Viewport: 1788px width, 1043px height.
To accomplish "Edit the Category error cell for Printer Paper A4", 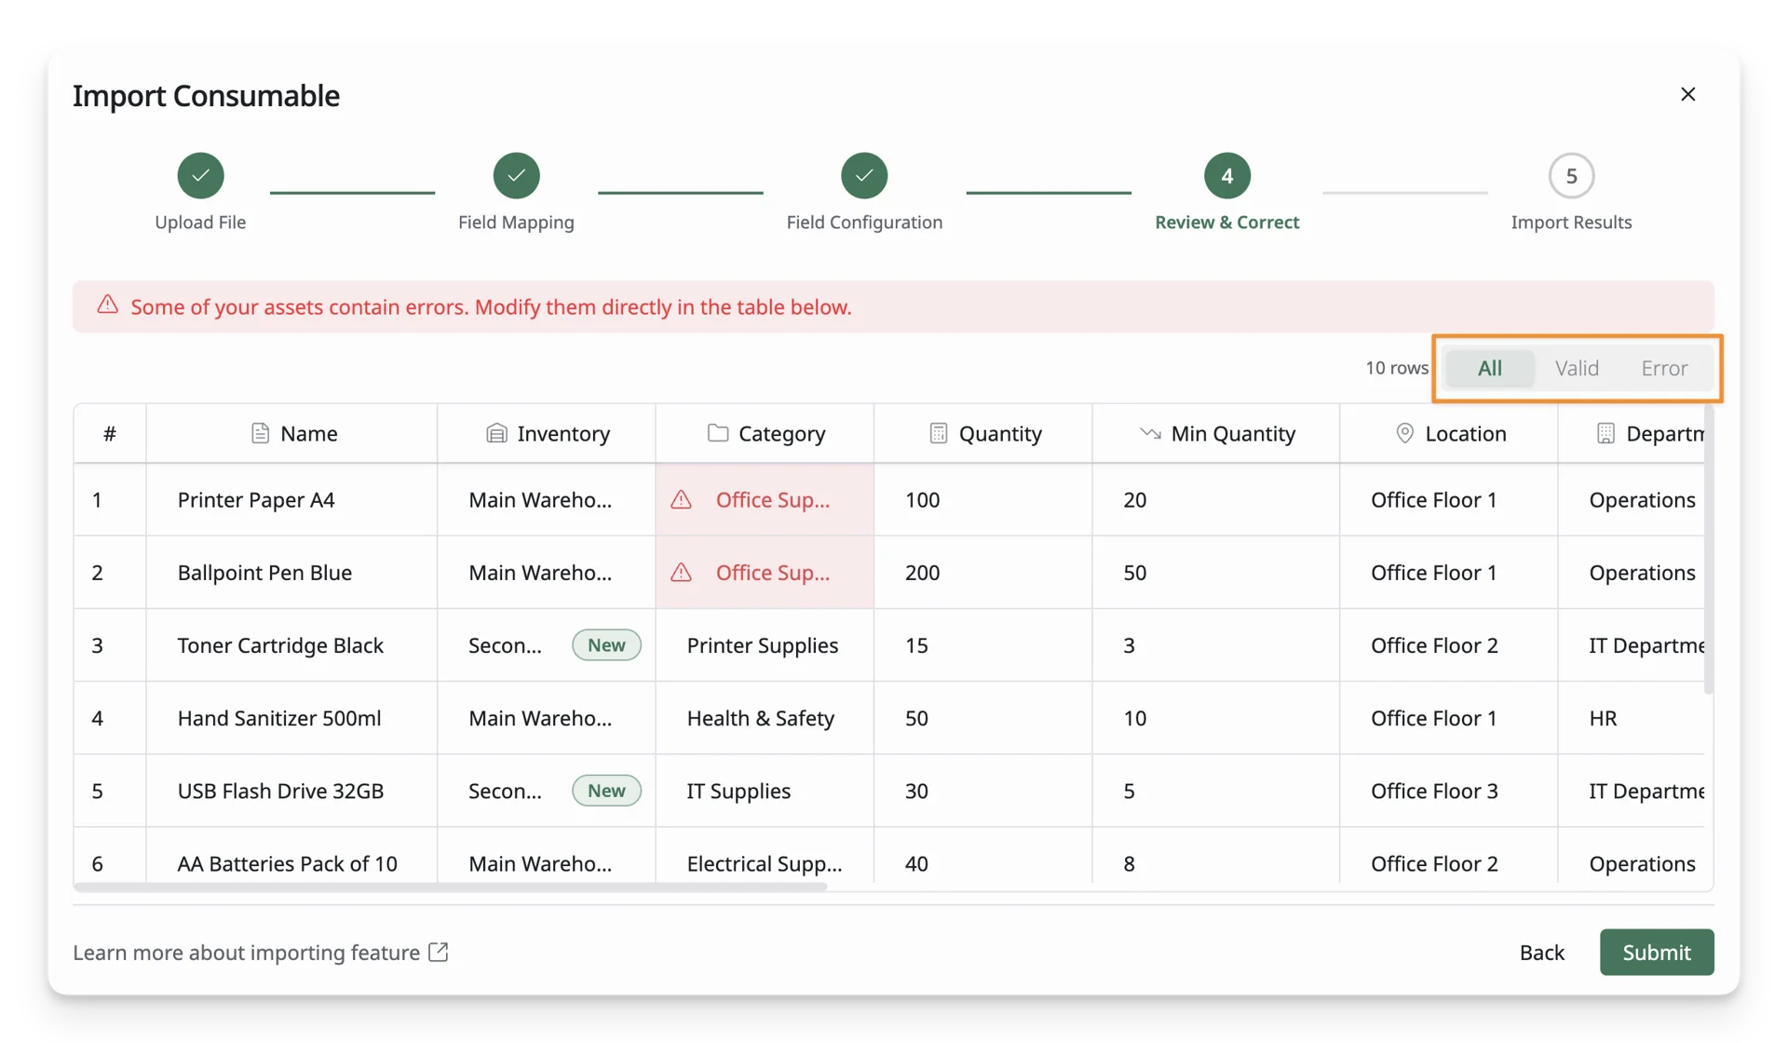I will click(765, 499).
